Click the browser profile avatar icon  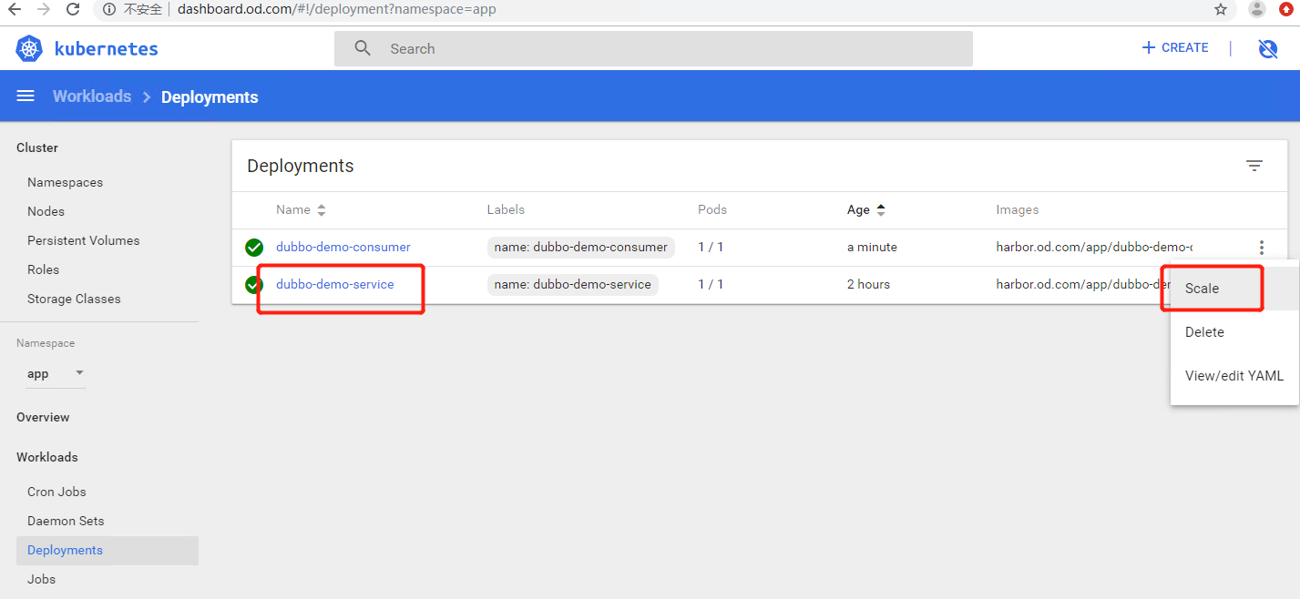tap(1257, 9)
